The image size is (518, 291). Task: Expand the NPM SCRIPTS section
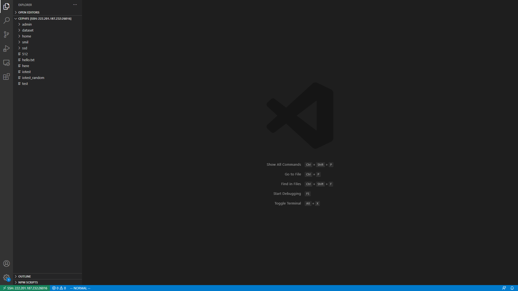pos(28,282)
